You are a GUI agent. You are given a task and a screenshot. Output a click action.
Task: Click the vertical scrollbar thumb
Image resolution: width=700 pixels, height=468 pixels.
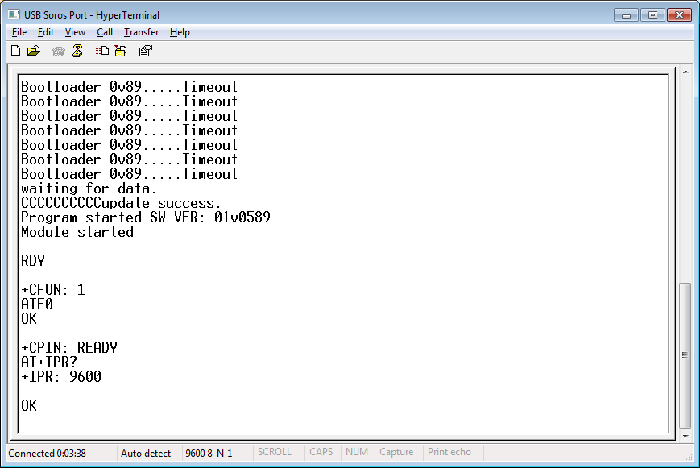click(x=686, y=355)
